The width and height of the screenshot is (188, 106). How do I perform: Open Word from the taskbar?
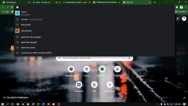coord(43,104)
